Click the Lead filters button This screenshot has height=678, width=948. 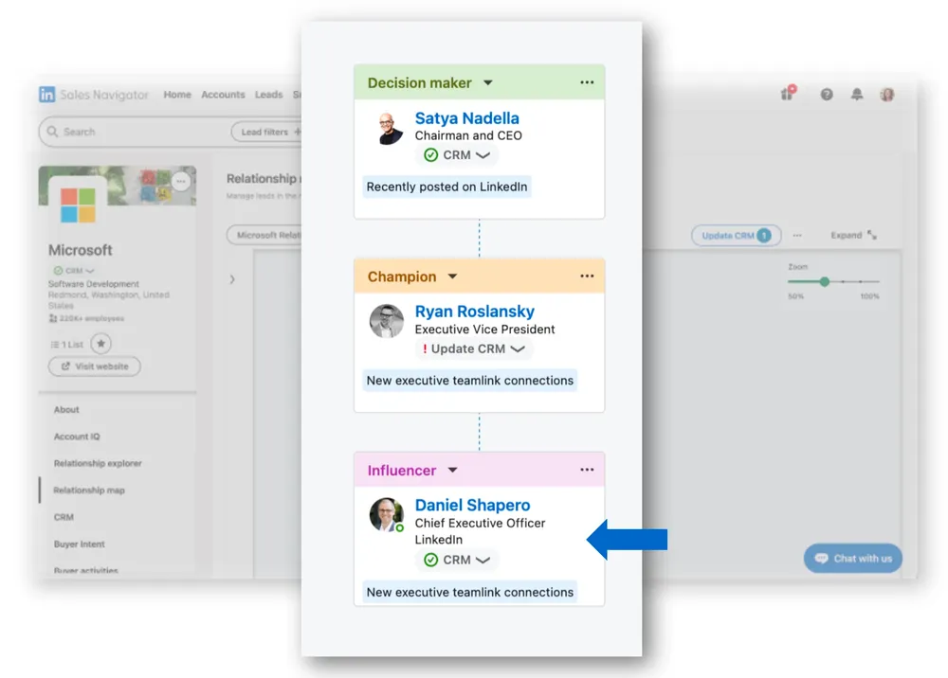pyautogui.click(x=266, y=132)
